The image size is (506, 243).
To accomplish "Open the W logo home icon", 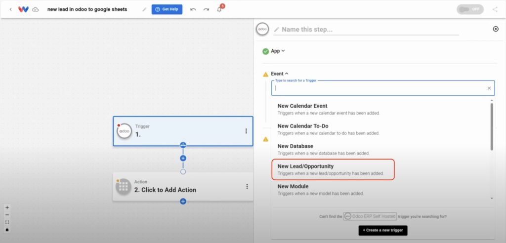I will [23, 9].
